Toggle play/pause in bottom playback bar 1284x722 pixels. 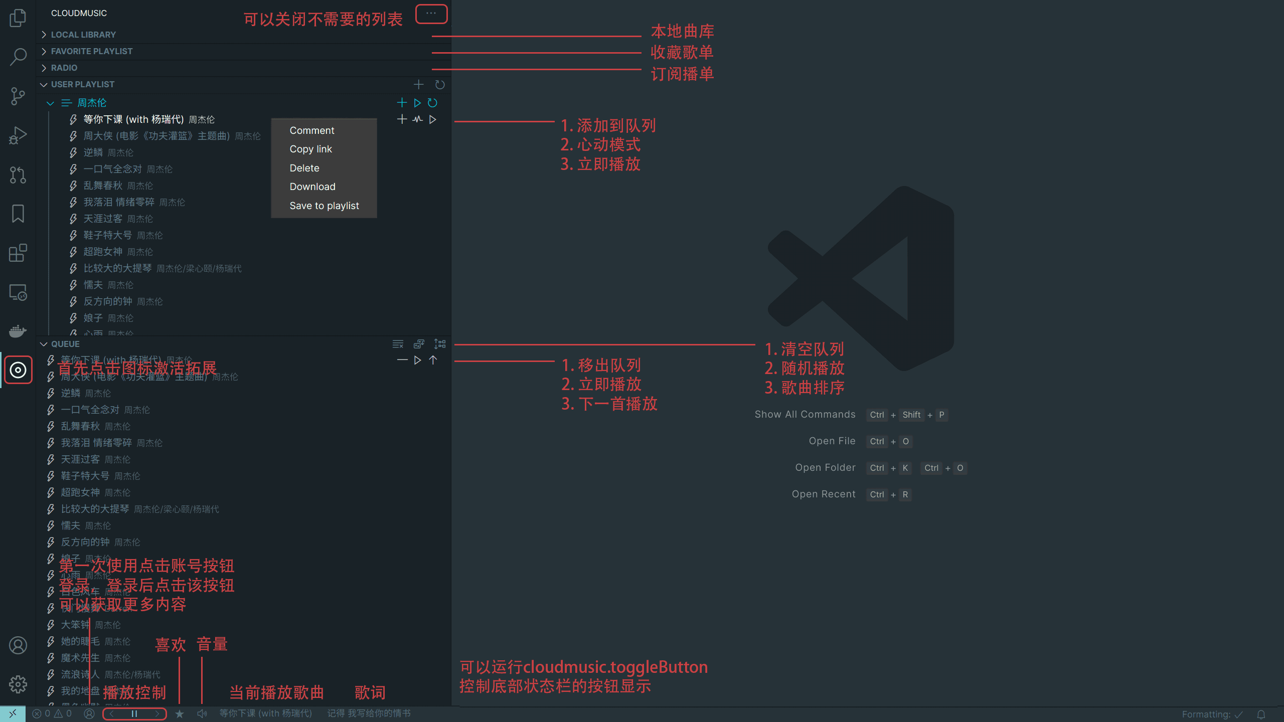(135, 713)
